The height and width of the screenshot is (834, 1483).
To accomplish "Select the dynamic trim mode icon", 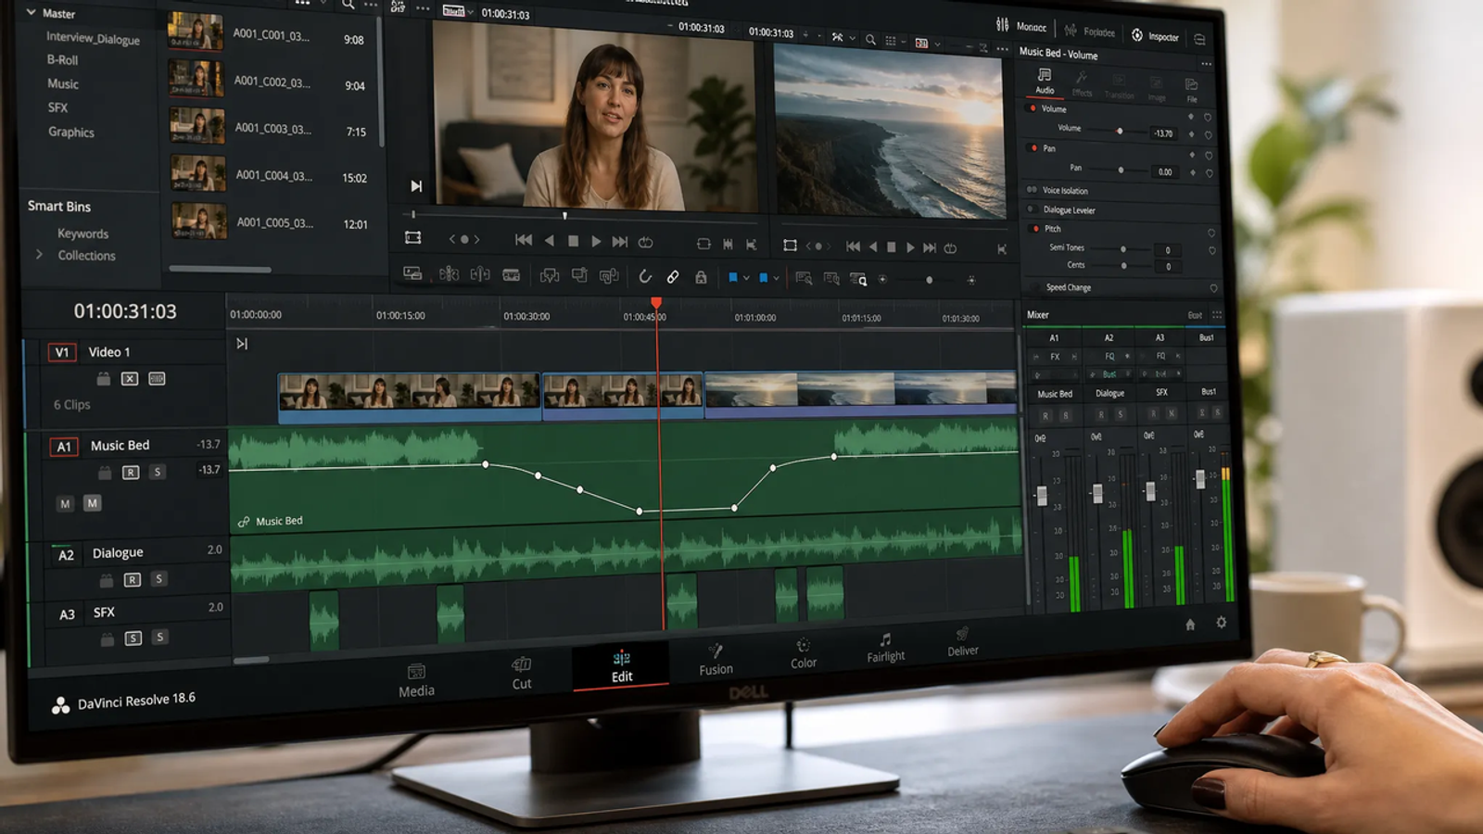I will pos(480,274).
